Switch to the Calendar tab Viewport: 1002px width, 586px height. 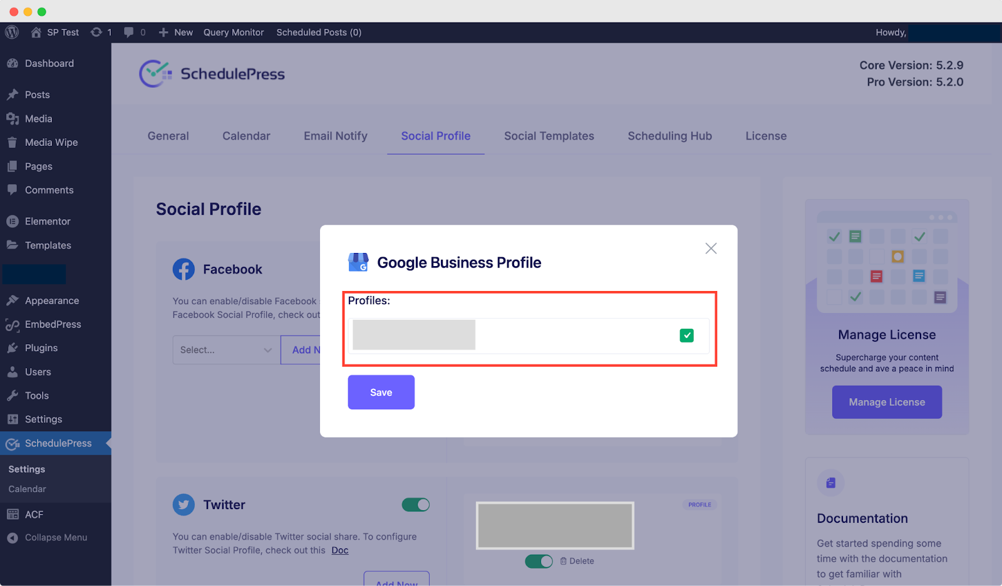click(x=246, y=136)
